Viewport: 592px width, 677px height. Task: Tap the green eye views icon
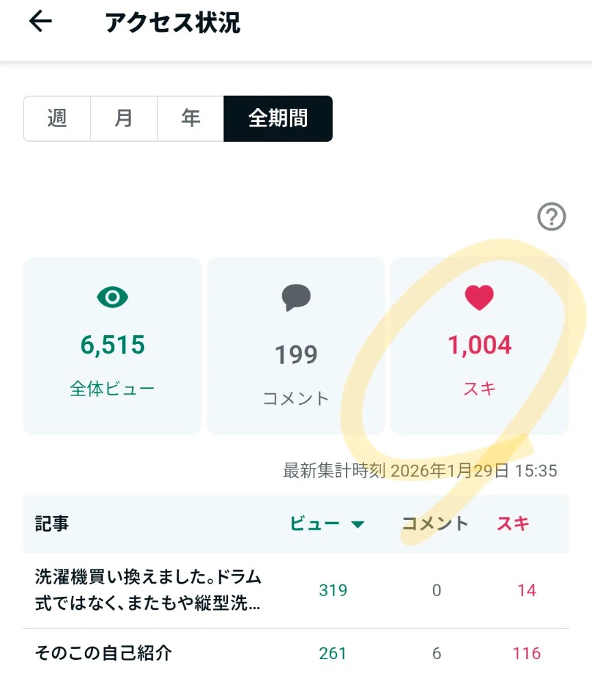pos(112,297)
